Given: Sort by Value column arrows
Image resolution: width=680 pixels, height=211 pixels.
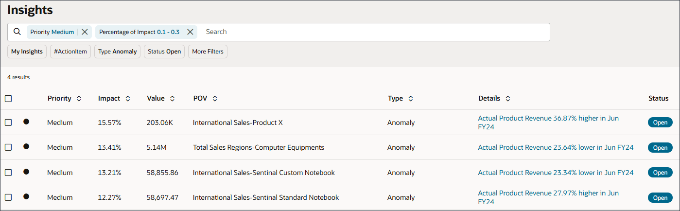Looking at the screenshot, I should coord(172,99).
